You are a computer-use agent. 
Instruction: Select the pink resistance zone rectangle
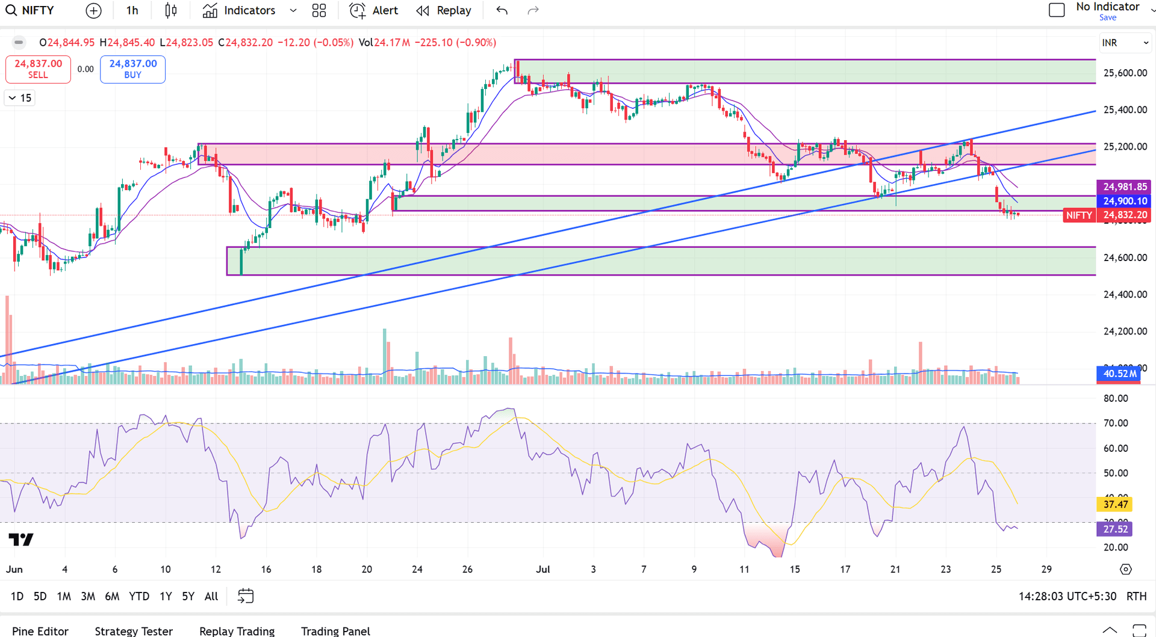point(647,154)
